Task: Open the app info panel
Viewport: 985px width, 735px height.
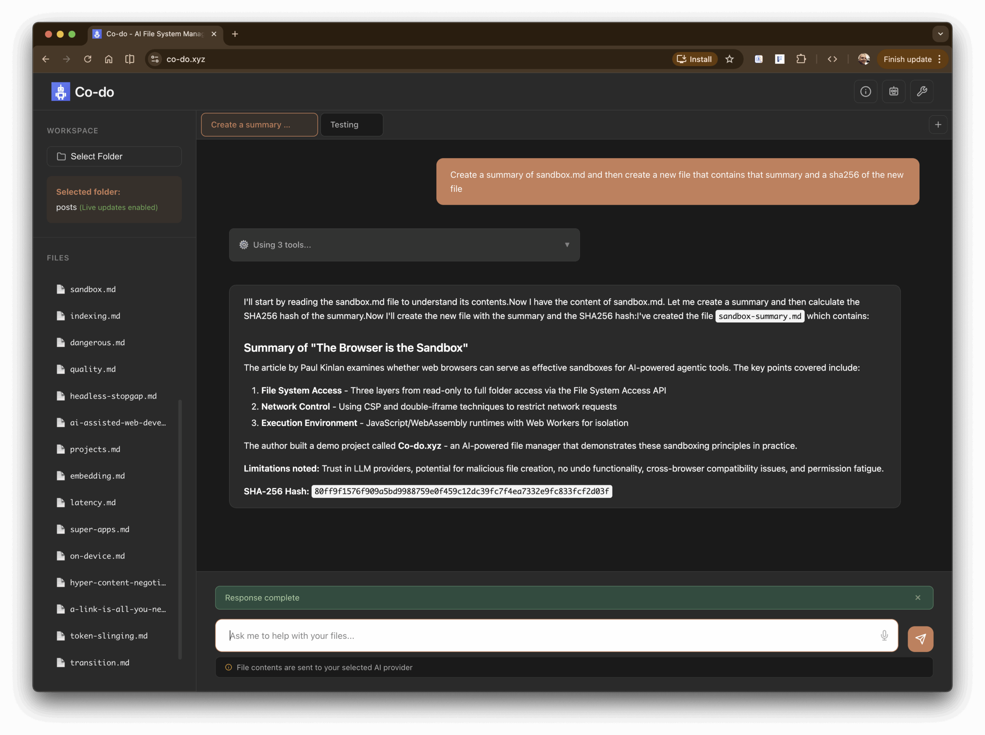Action: coord(866,91)
